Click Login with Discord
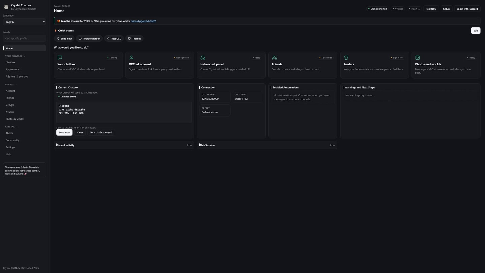 (467, 9)
